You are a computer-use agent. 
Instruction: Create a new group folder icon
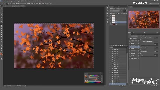(120, 45)
